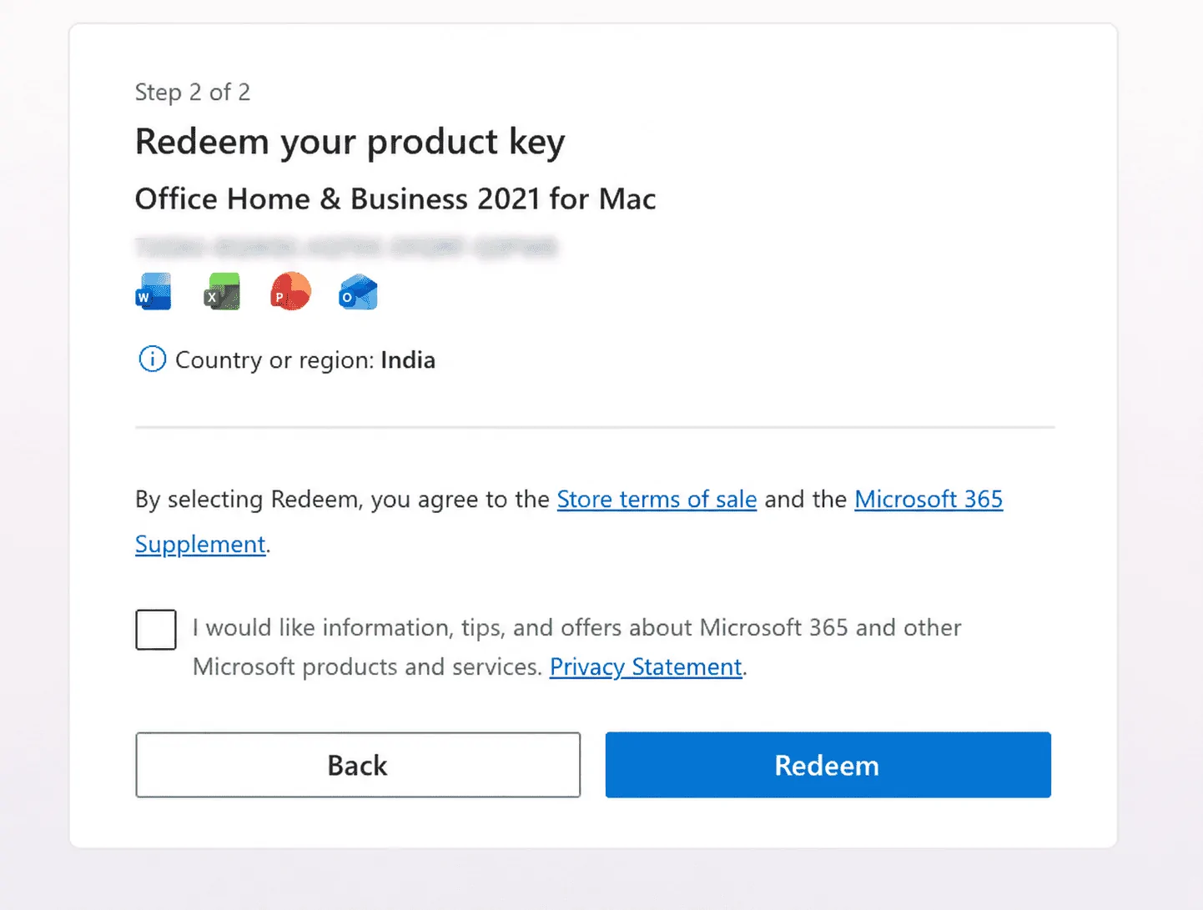
Task: Click the info icon beside Country or region
Action: [152, 359]
